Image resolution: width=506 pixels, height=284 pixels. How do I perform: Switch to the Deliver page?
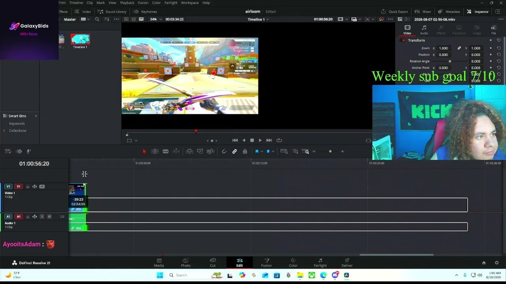[347, 263]
